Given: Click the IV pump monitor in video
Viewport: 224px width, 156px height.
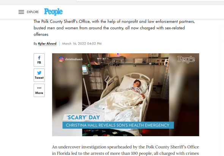Looking at the screenshot, I should [x=86, y=69].
